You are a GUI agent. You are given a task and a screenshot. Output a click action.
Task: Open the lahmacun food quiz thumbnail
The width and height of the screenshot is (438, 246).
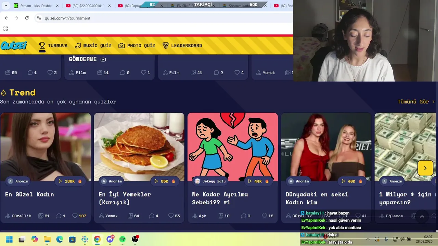(x=139, y=147)
